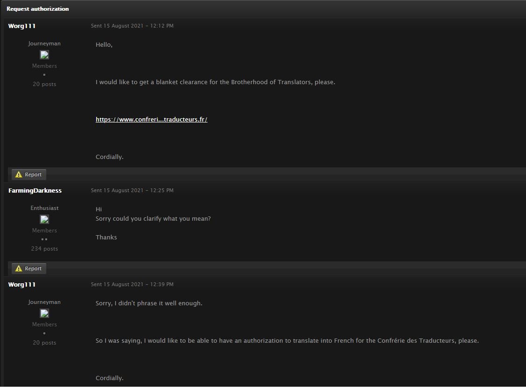Screen dimensions: 526x389
Task: Click Worg111's avatar in the 12:39 PM message
Action: [x=44, y=313]
